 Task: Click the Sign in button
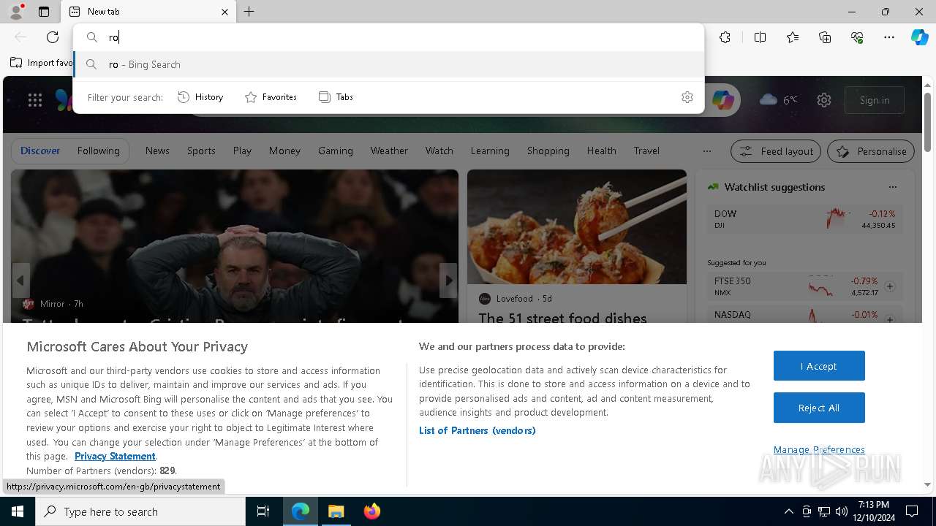pyautogui.click(x=875, y=100)
